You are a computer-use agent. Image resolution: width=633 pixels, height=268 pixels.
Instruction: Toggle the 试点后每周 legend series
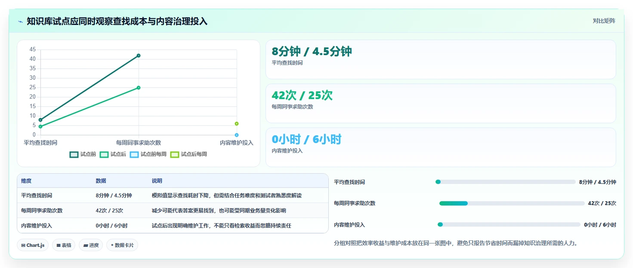tap(189, 154)
